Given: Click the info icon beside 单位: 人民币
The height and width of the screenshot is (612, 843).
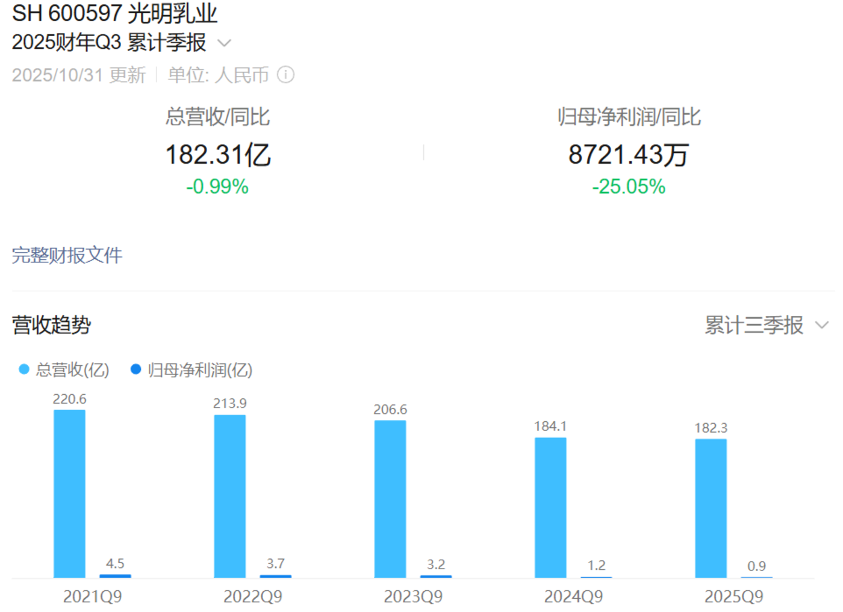Looking at the screenshot, I should pyautogui.click(x=285, y=75).
